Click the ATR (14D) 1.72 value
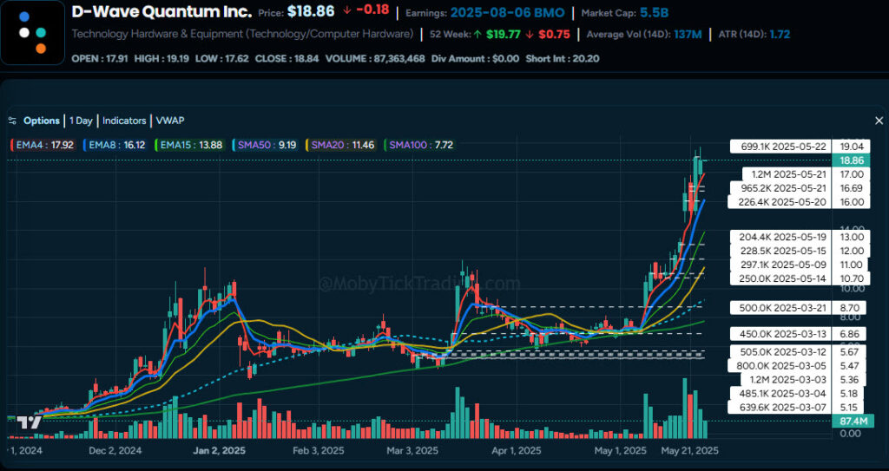 coord(780,35)
